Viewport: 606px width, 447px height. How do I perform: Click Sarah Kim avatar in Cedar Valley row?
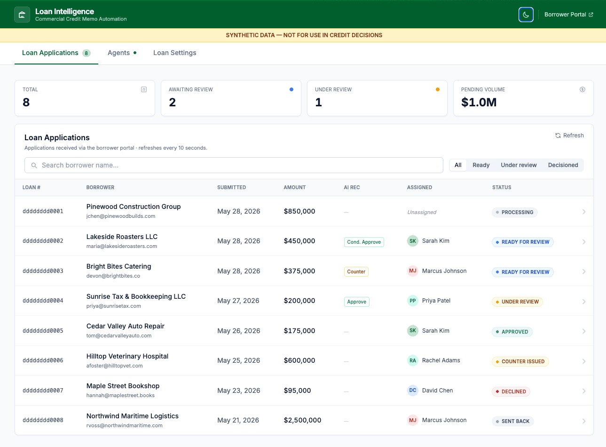[413, 331]
